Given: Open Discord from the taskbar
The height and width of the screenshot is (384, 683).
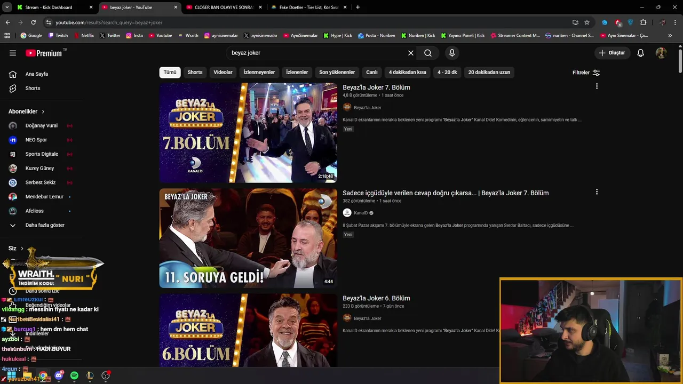Looking at the screenshot, I should [x=59, y=375].
